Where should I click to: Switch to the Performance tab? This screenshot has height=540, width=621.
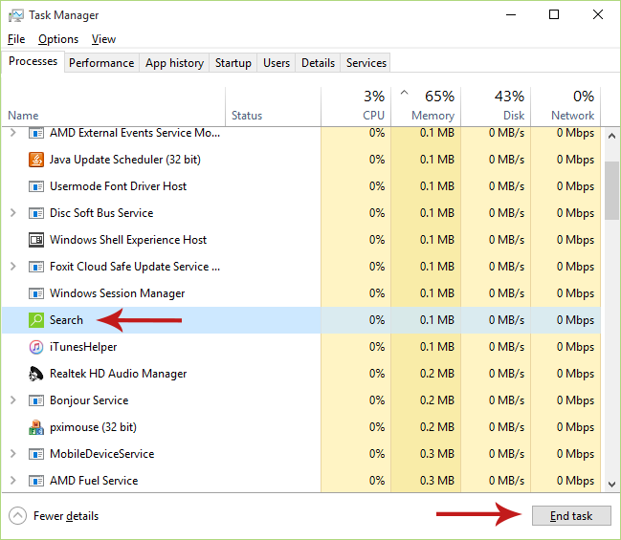click(101, 63)
